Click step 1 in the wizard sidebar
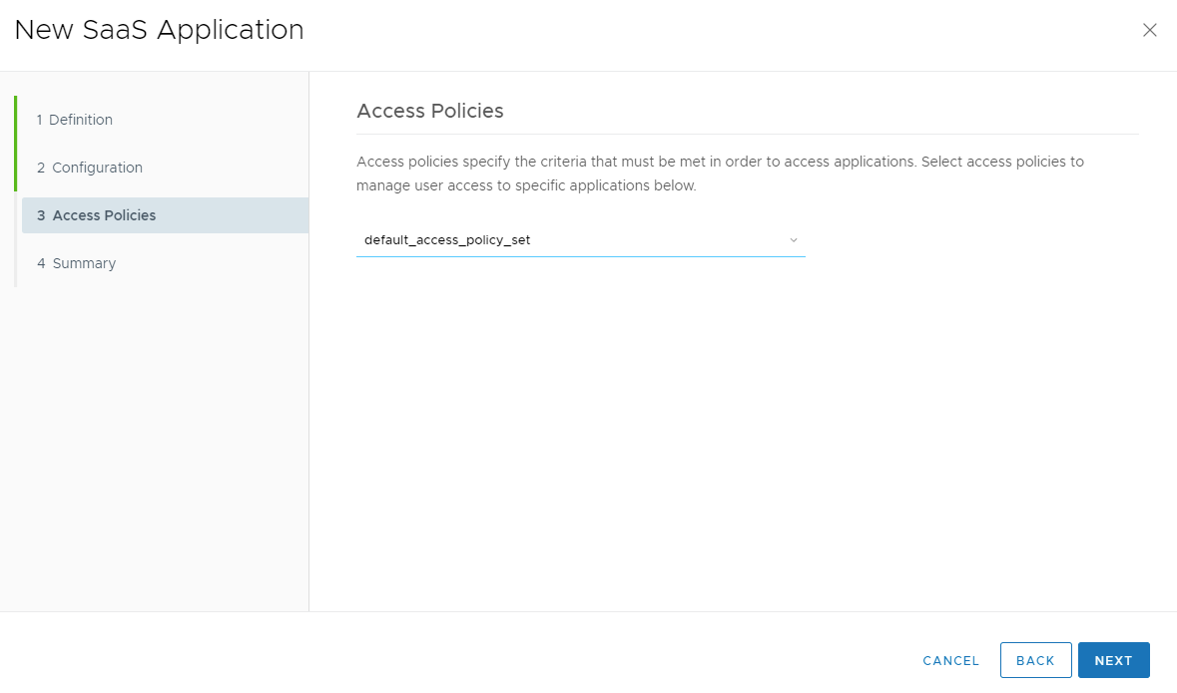Viewport: 1177px width, 693px height. [74, 119]
